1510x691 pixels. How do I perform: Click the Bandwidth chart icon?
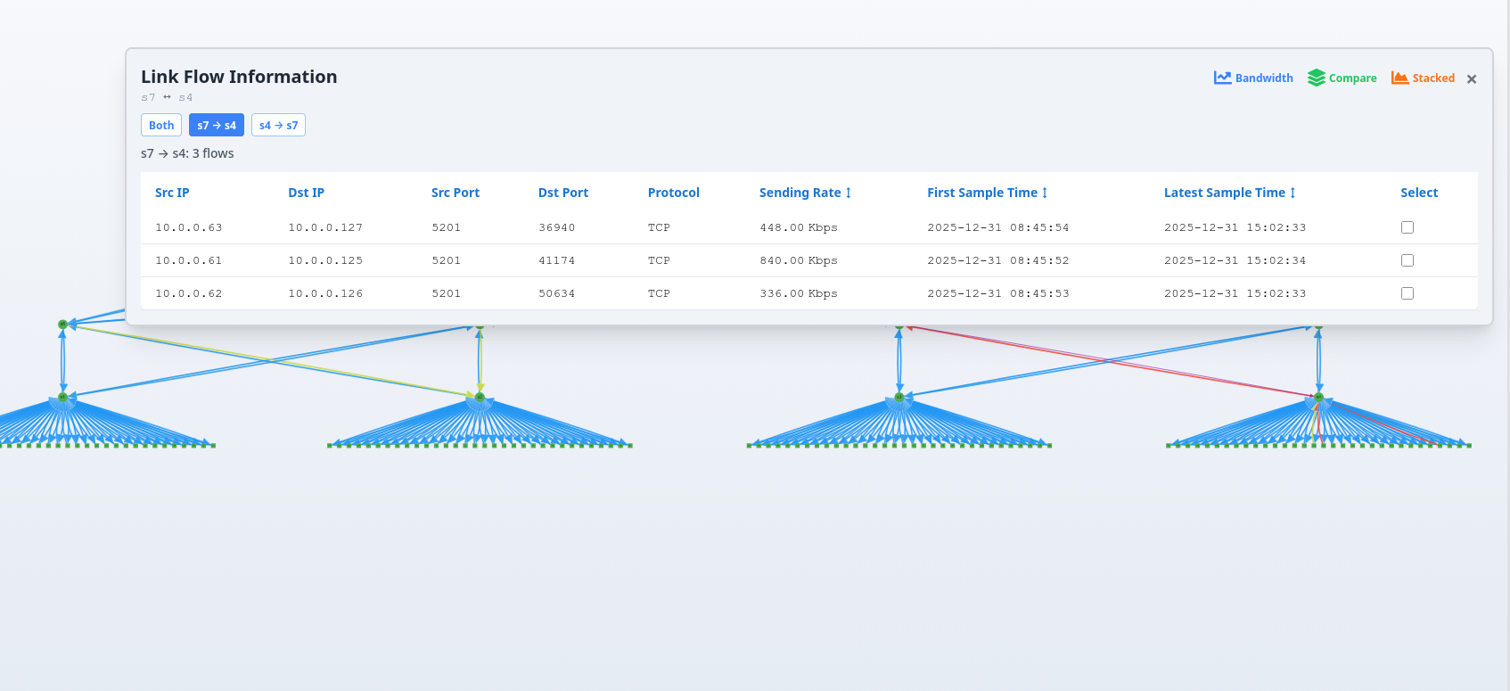[x=1222, y=78]
